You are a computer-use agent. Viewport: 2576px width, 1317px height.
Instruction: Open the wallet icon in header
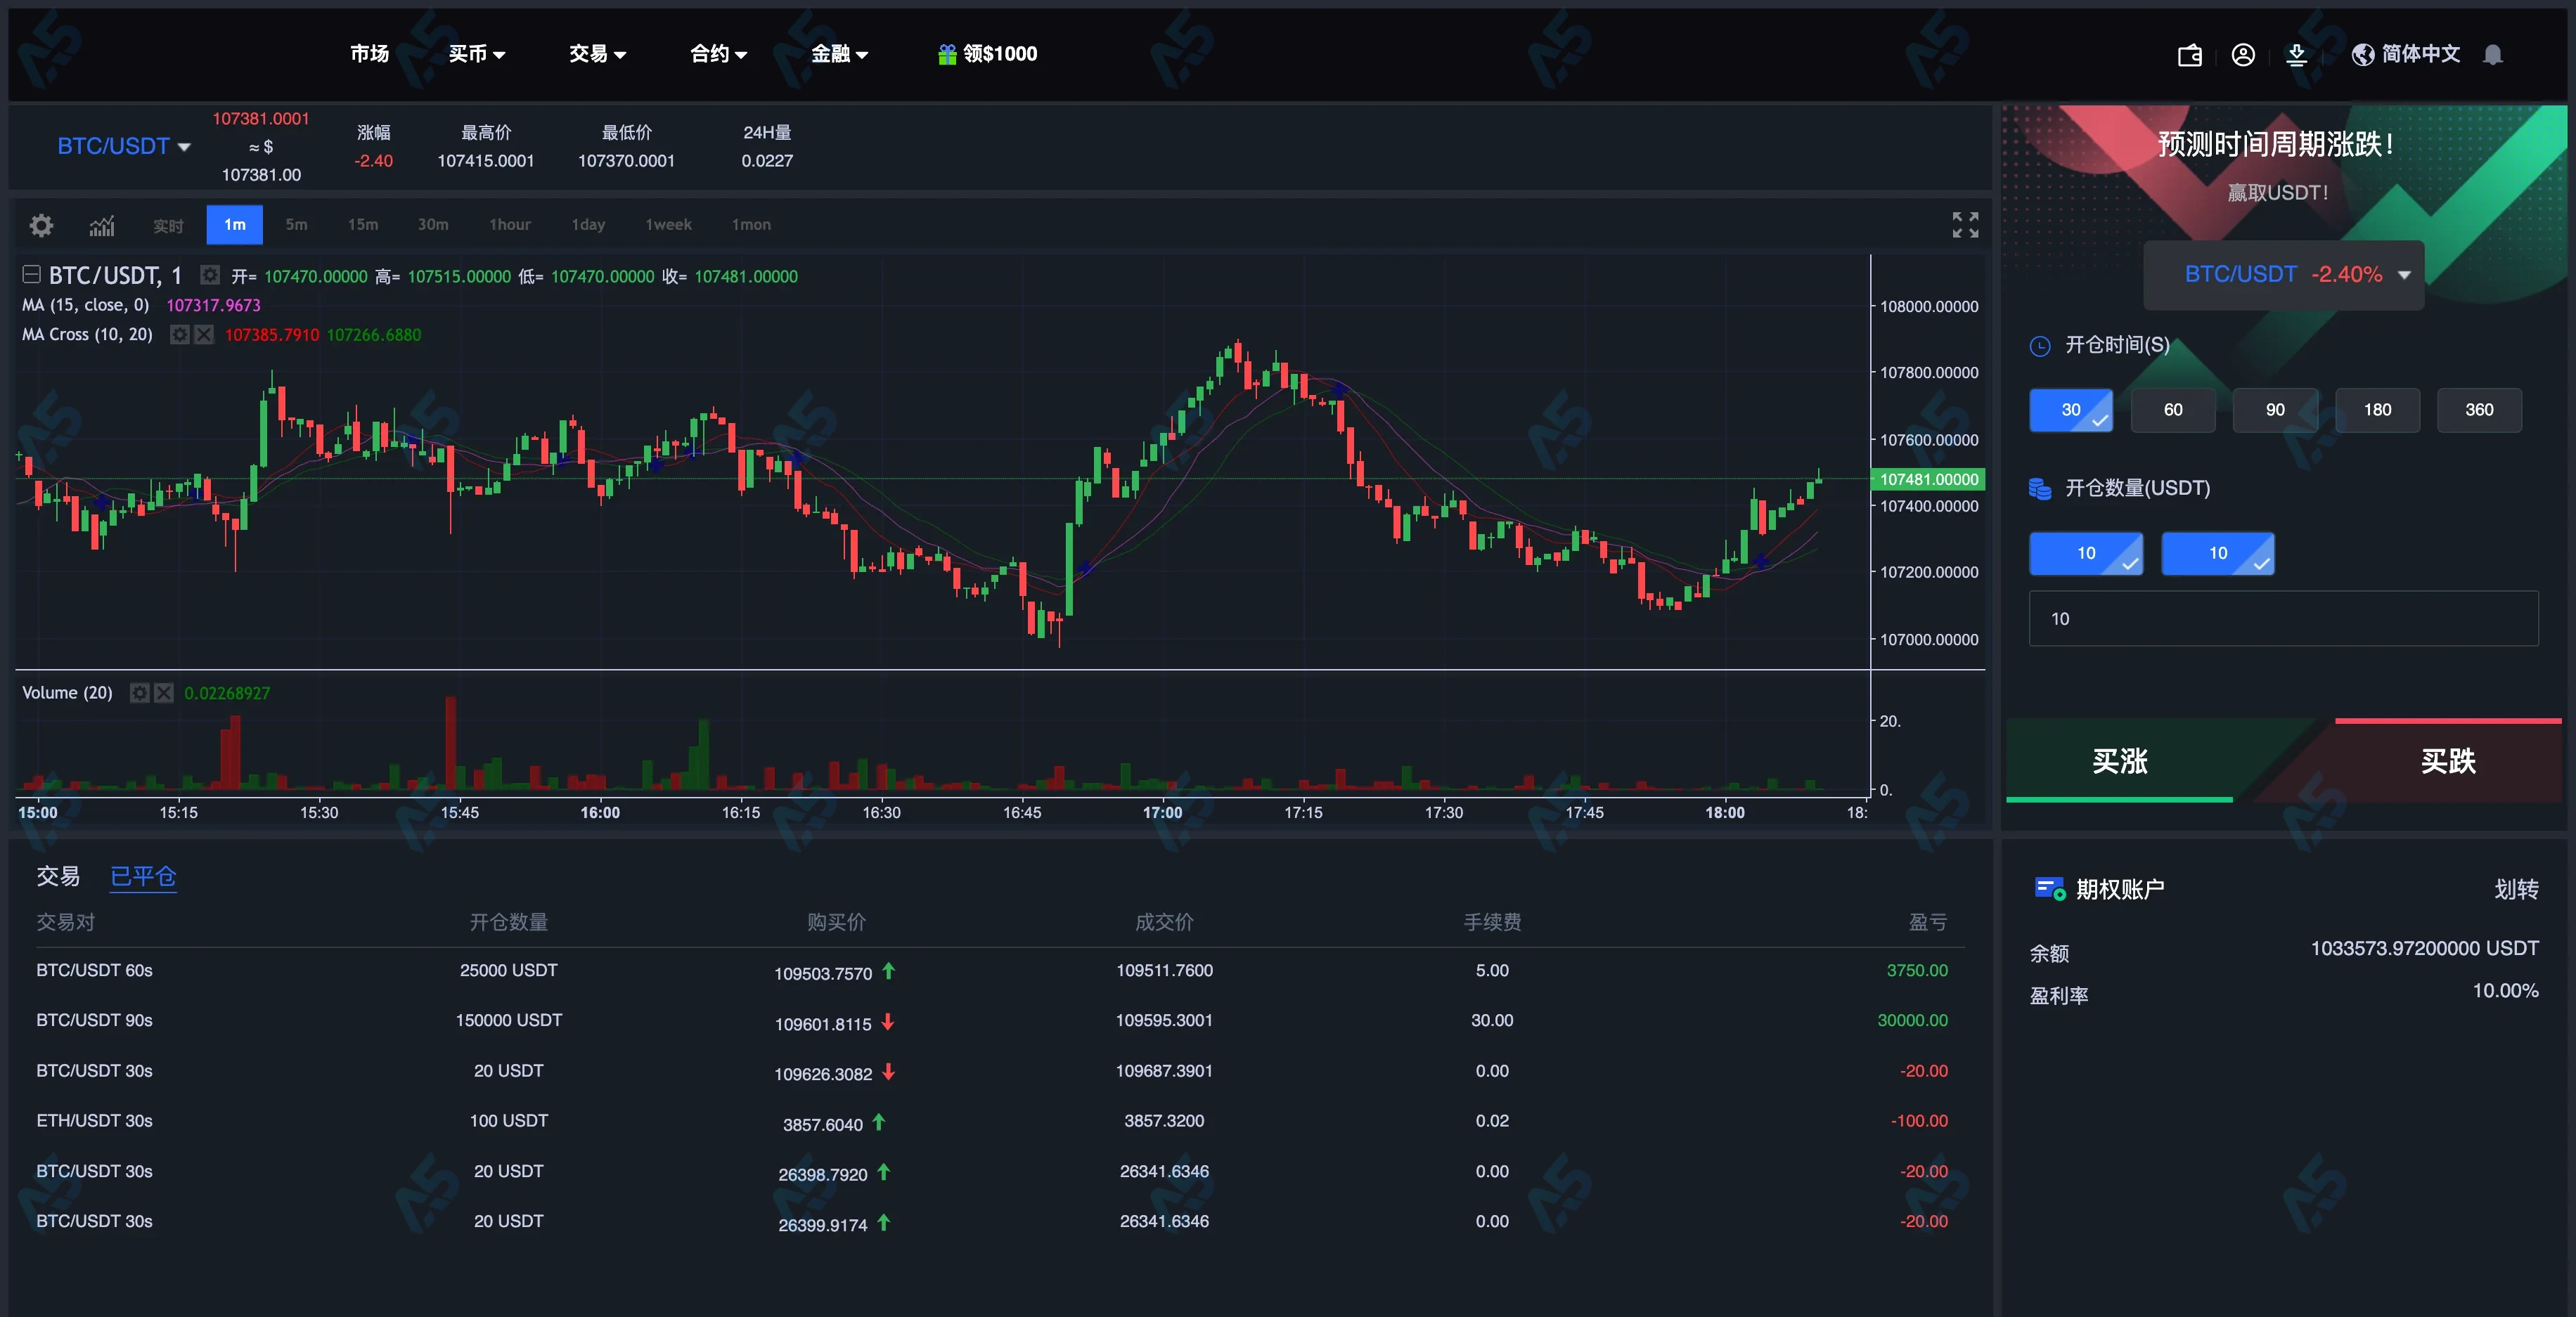2190,55
